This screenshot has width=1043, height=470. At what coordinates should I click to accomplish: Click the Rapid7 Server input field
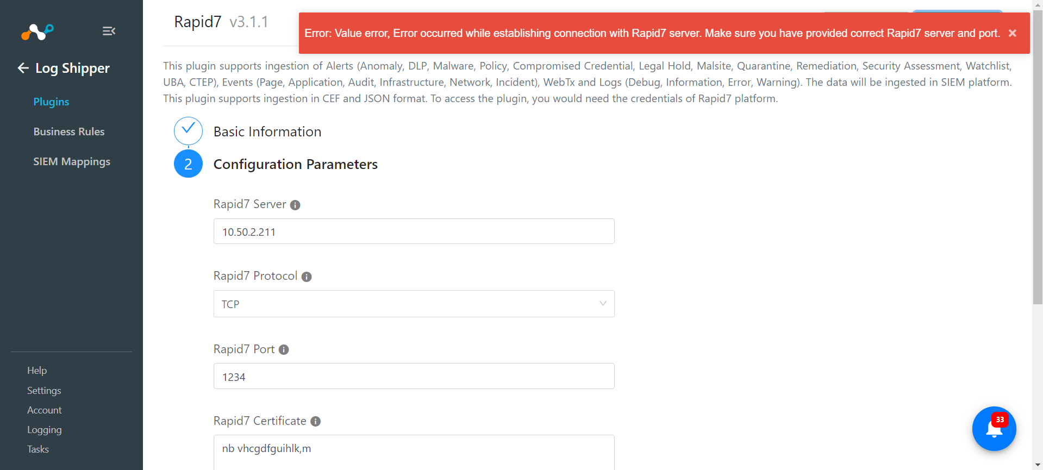pyautogui.click(x=414, y=231)
